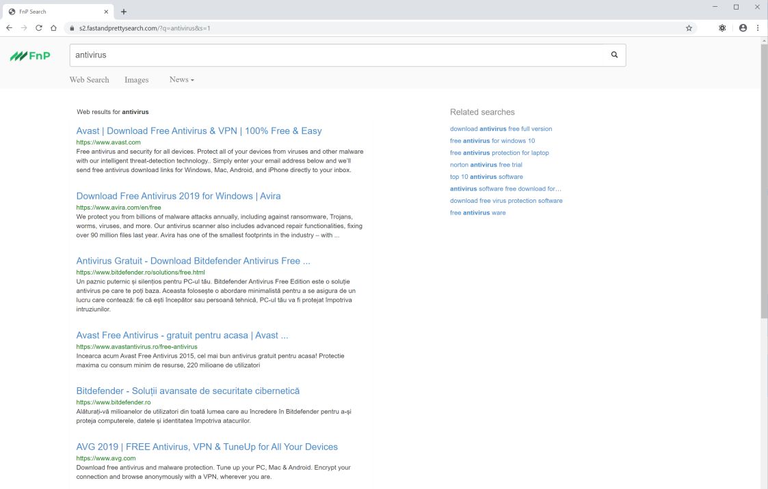Click the 'Related searches' heading

482,112
